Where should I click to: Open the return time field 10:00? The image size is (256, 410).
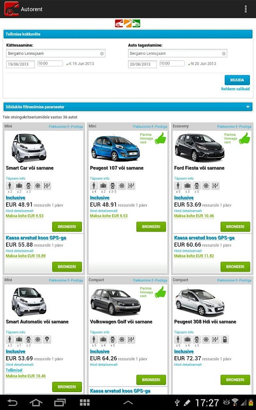pyautogui.click(x=172, y=63)
